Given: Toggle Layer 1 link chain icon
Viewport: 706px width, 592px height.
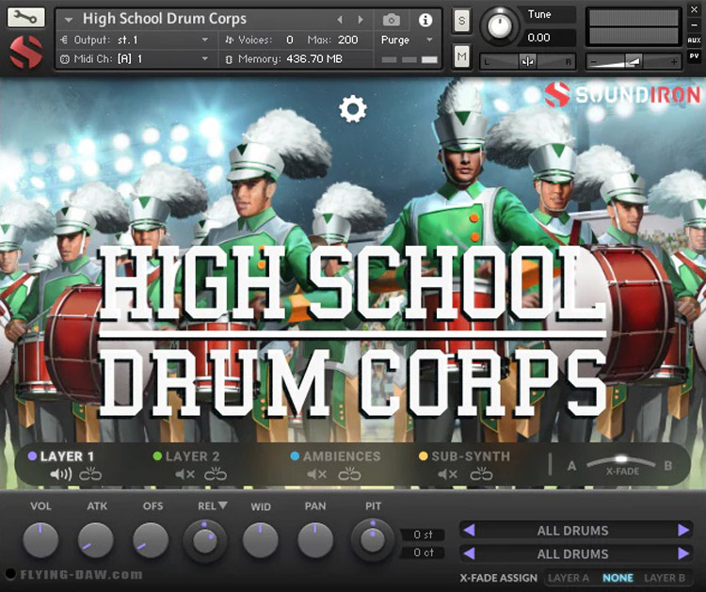Looking at the screenshot, I should click(90, 474).
